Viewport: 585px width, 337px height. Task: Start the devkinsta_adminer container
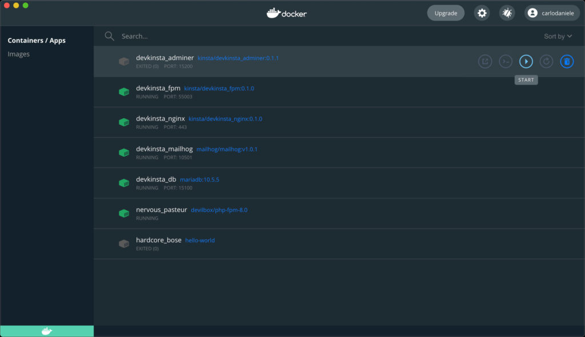(526, 62)
